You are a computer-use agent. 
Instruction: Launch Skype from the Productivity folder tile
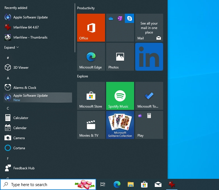[x=130, y=18]
